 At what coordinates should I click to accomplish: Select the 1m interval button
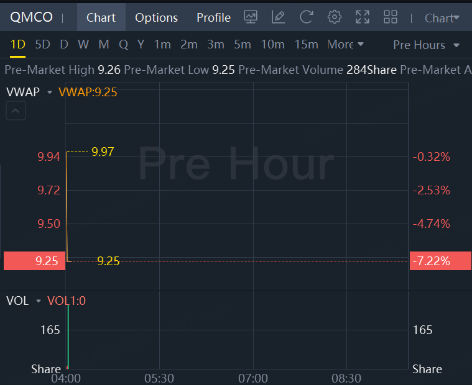click(x=162, y=45)
